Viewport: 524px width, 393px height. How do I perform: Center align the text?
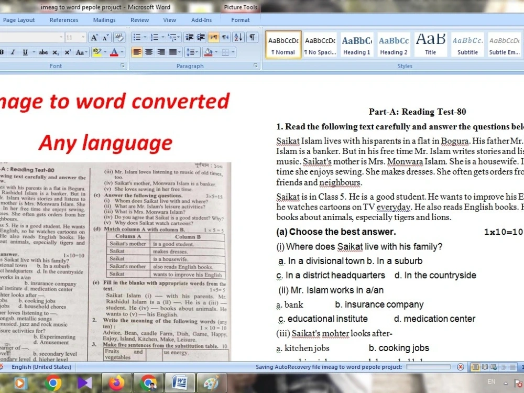coord(149,52)
